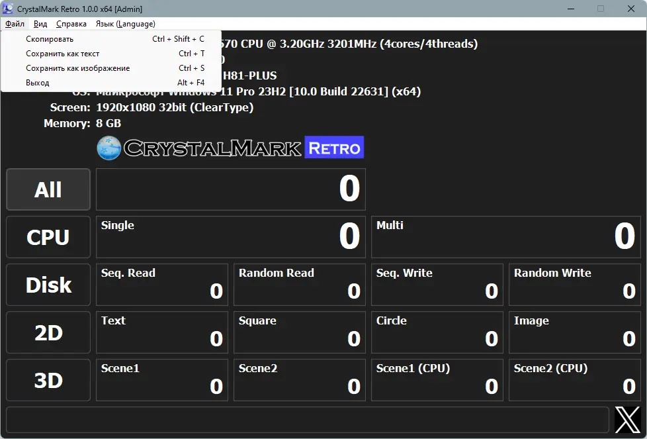Click the Random Write score box
Image resolution: width=647 pixels, height=439 pixels.
pyautogui.click(x=575, y=285)
